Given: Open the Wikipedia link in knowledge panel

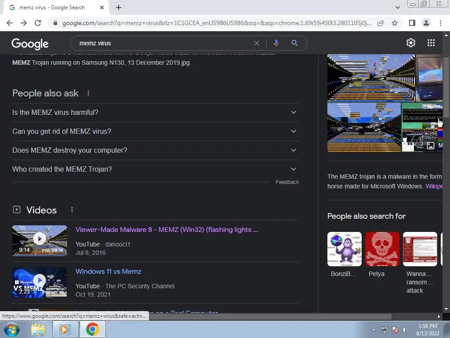Looking at the screenshot, I should (x=434, y=186).
